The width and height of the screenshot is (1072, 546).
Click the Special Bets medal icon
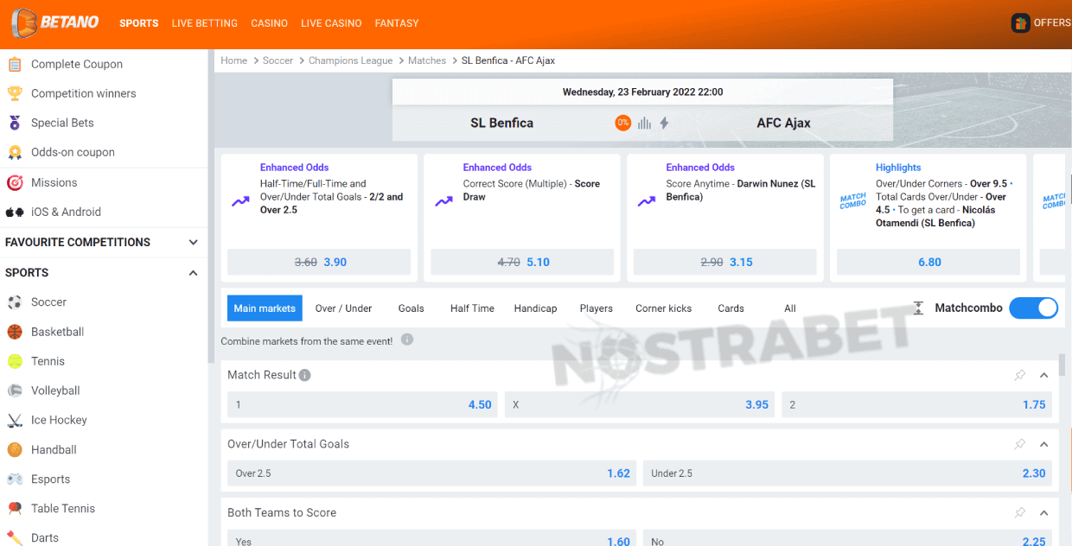pyautogui.click(x=15, y=123)
